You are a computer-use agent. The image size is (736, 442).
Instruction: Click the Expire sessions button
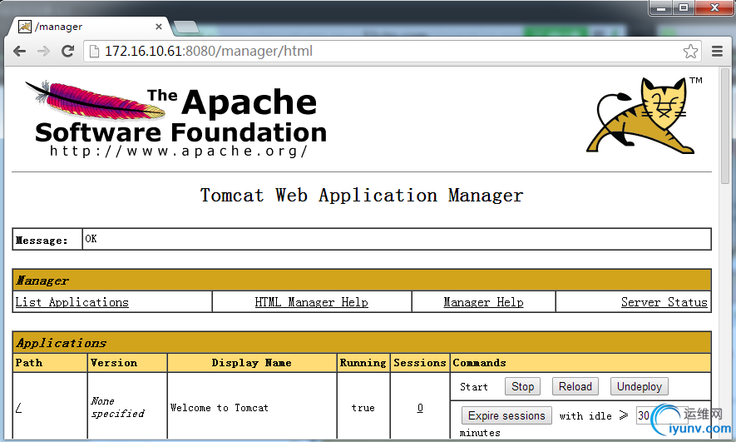(x=506, y=415)
